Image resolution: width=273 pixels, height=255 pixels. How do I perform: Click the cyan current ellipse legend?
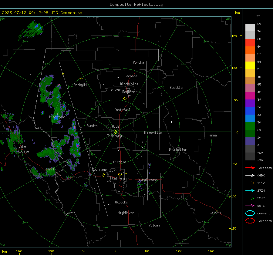point(250,213)
